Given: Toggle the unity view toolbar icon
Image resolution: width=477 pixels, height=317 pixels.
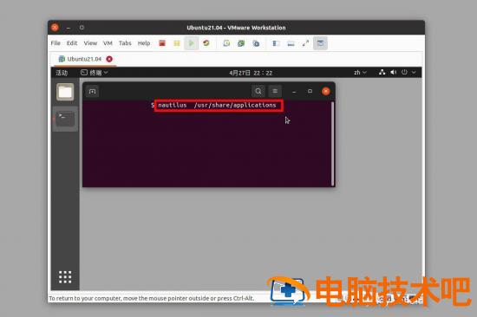Looking at the screenshot, I should [320, 43].
